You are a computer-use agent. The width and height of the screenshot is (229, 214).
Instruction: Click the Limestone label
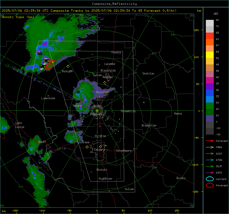point(48,98)
